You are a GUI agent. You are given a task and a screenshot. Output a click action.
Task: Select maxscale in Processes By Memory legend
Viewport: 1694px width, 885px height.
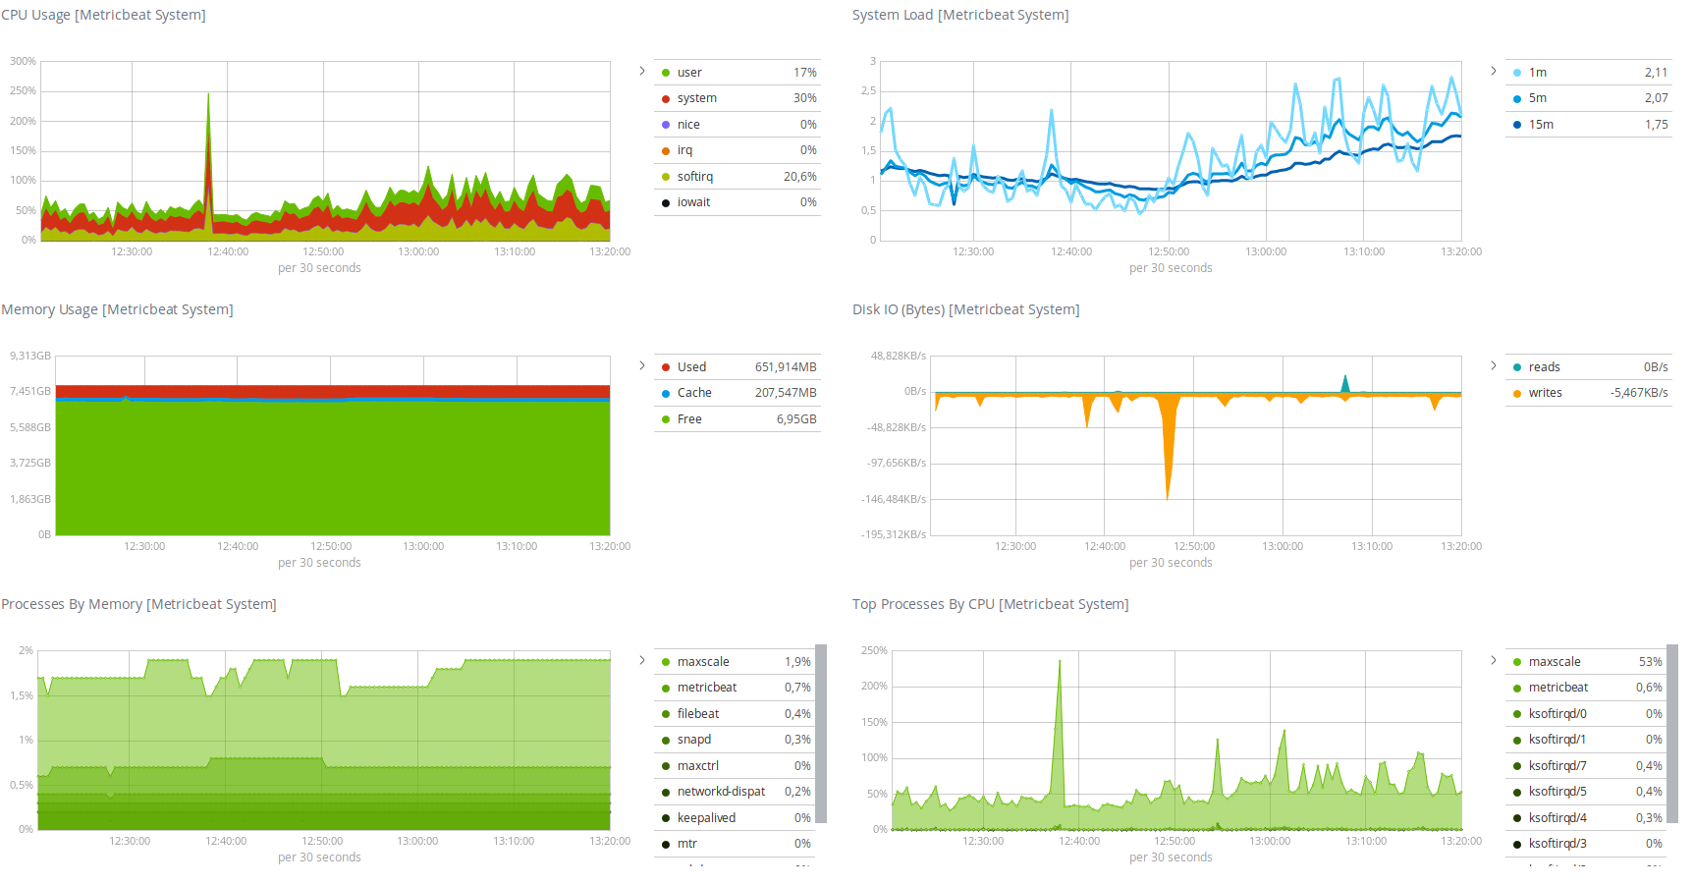click(x=703, y=662)
